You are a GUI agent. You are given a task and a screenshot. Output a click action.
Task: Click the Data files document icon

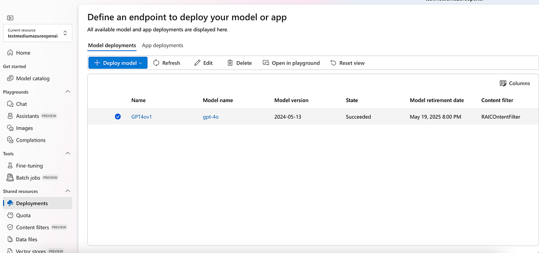click(x=10, y=239)
